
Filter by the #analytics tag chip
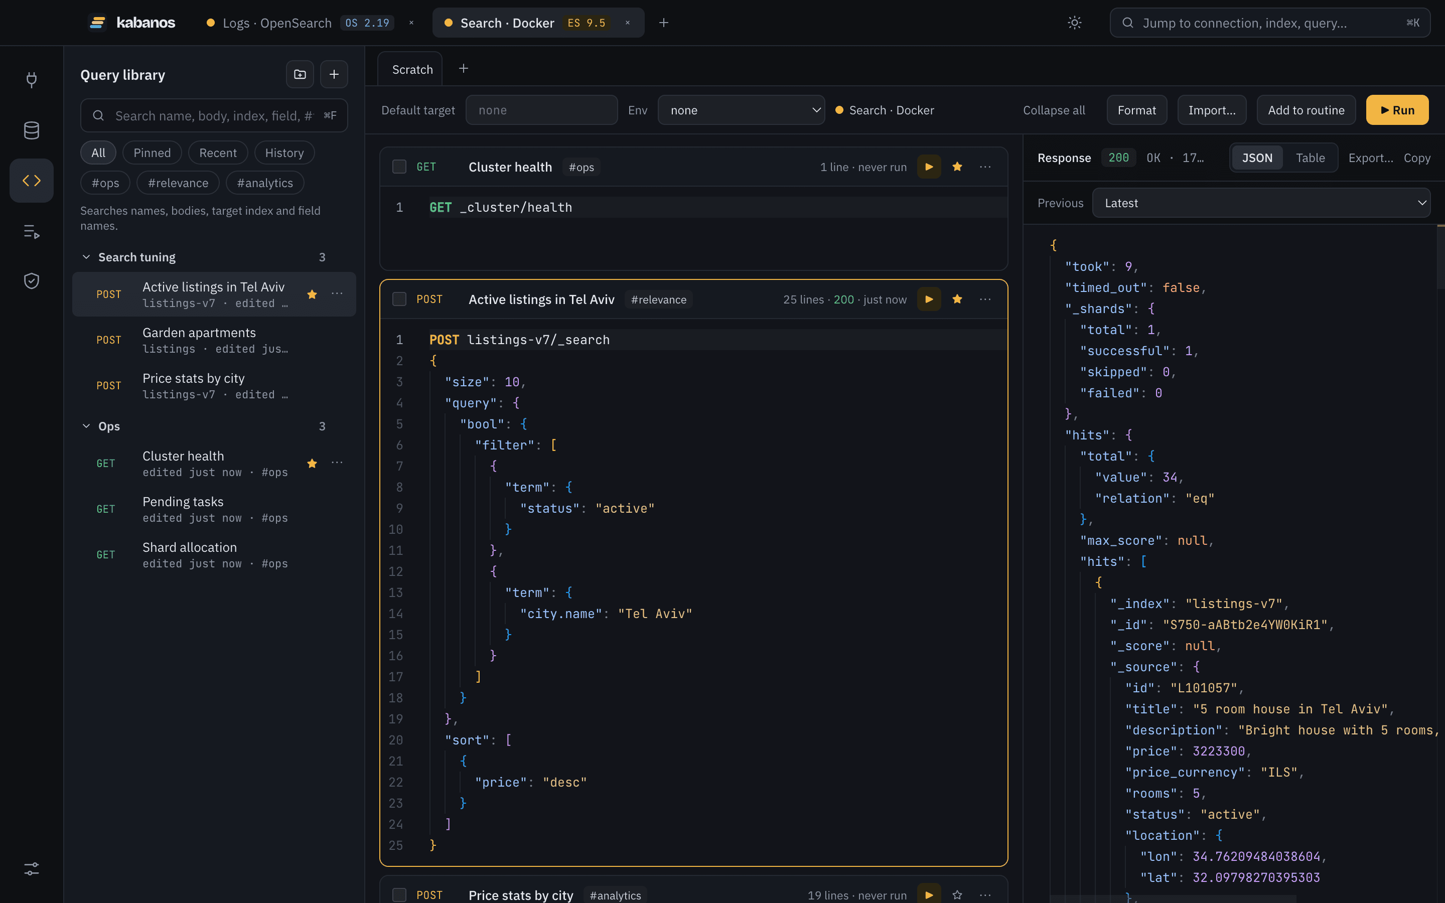coord(265,183)
